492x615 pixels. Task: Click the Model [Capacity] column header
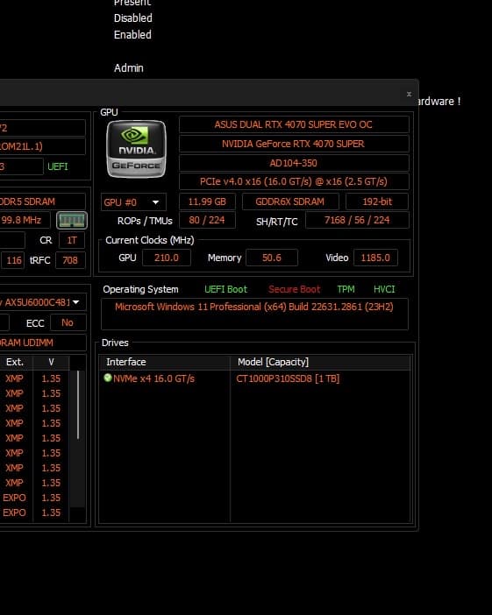click(320, 362)
